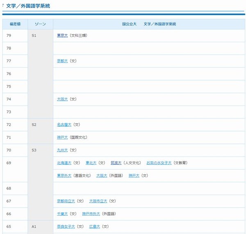Select the S3 zone cell

41,182
